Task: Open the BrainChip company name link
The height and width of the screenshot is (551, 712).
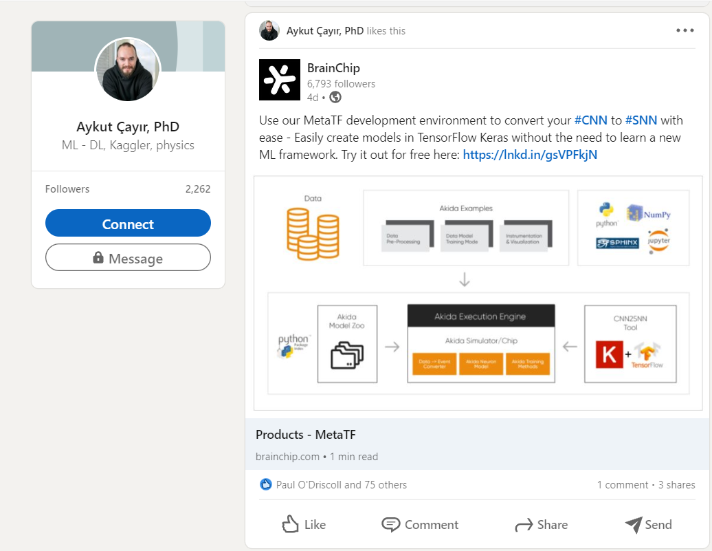Action: click(x=333, y=68)
